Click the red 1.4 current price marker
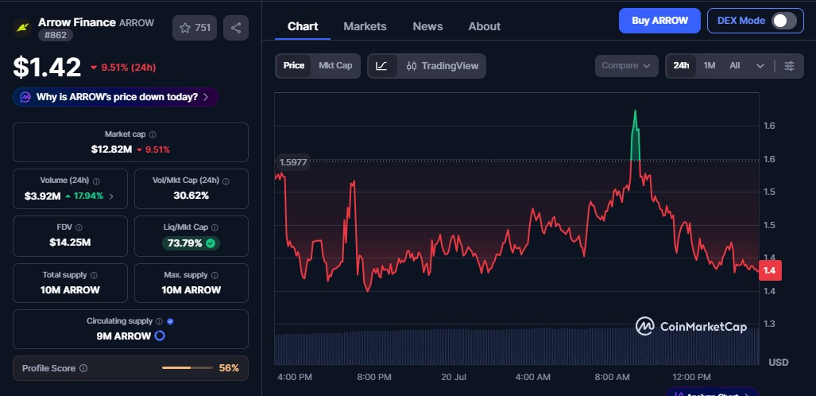The width and height of the screenshot is (816, 396). coord(770,270)
